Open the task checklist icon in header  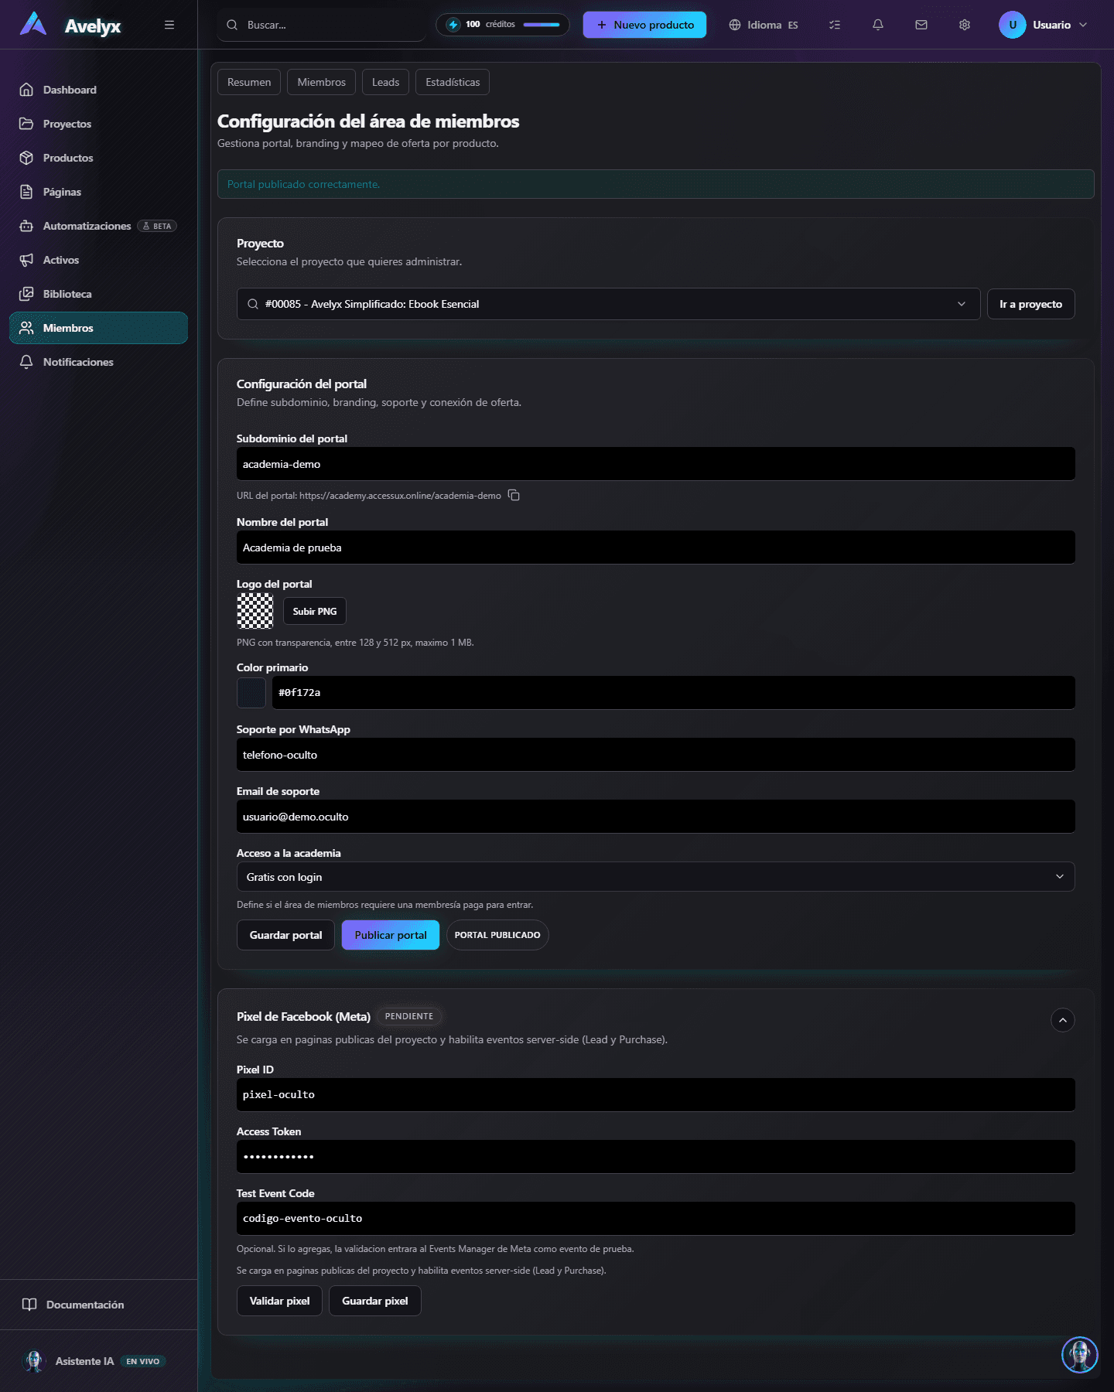click(x=835, y=25)
